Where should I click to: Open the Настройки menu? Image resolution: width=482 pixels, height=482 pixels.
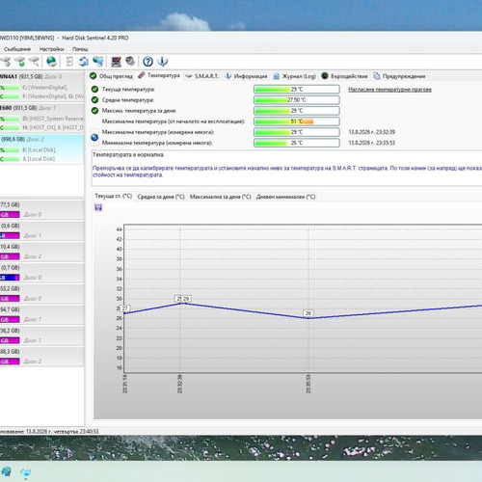(51, 49)
